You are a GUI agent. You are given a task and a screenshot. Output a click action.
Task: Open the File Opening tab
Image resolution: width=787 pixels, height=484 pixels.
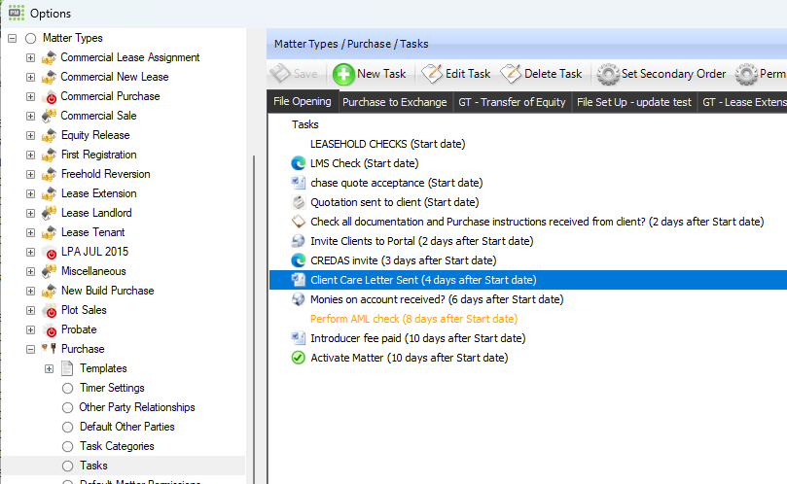click(303, 102)
